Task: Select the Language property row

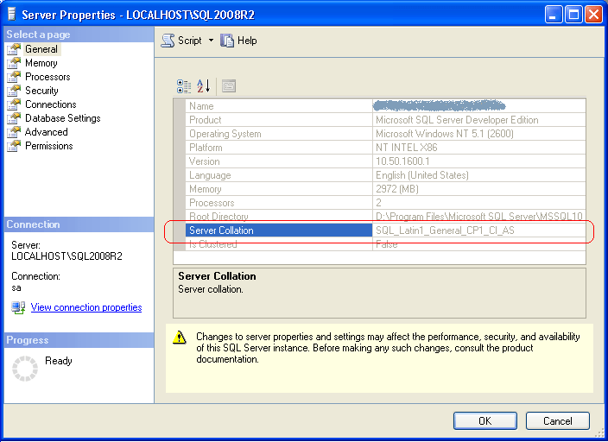Action: (x=385, y=175)
